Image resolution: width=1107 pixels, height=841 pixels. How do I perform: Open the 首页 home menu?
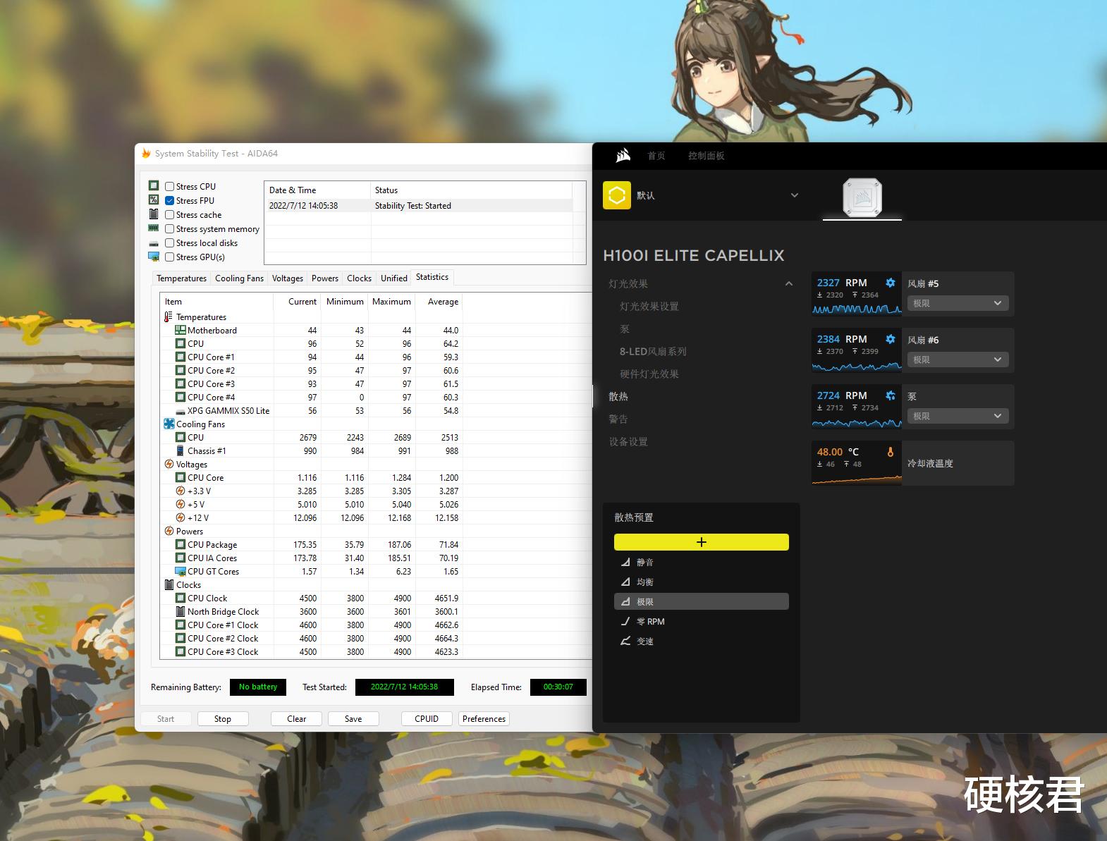coord(656,156)
